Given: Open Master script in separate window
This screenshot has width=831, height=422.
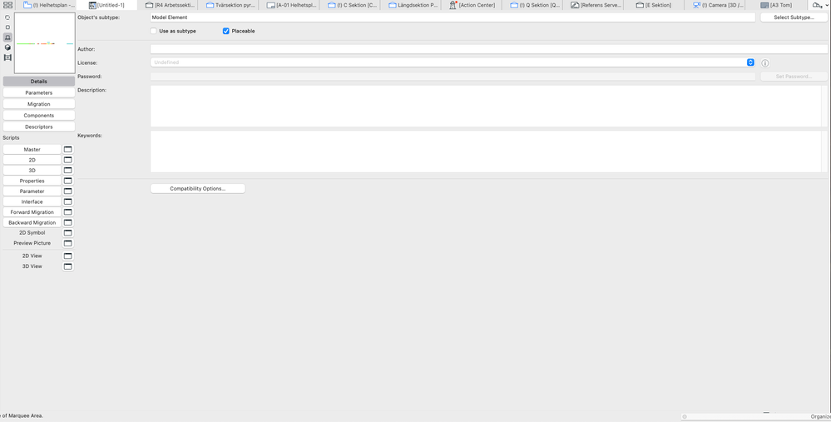Looking at the screenshot, I should click(68, 150).
